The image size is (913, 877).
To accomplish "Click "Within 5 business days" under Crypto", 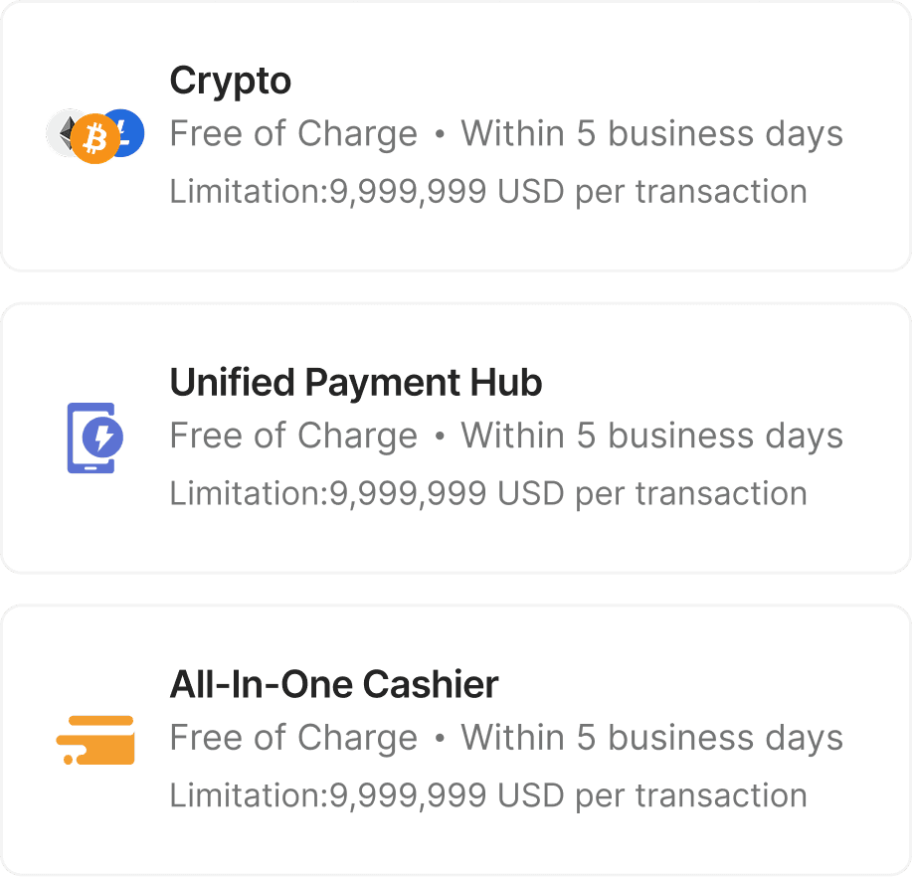I will 651,134.
